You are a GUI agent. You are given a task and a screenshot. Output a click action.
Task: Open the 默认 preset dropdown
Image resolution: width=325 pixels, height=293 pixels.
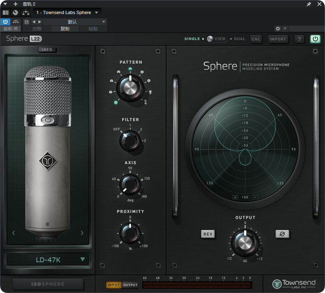tap(75, 22)
